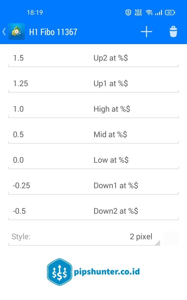The image size is (187, 300).
Task: Edit the Low at %$ description
Action: [x=135, y=160]
